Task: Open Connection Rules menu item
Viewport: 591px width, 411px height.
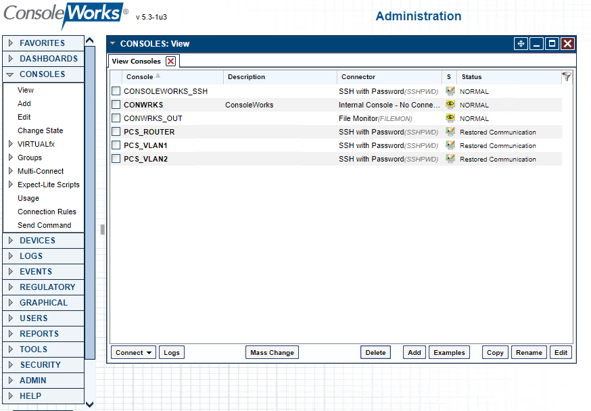Action: point(47,212)
